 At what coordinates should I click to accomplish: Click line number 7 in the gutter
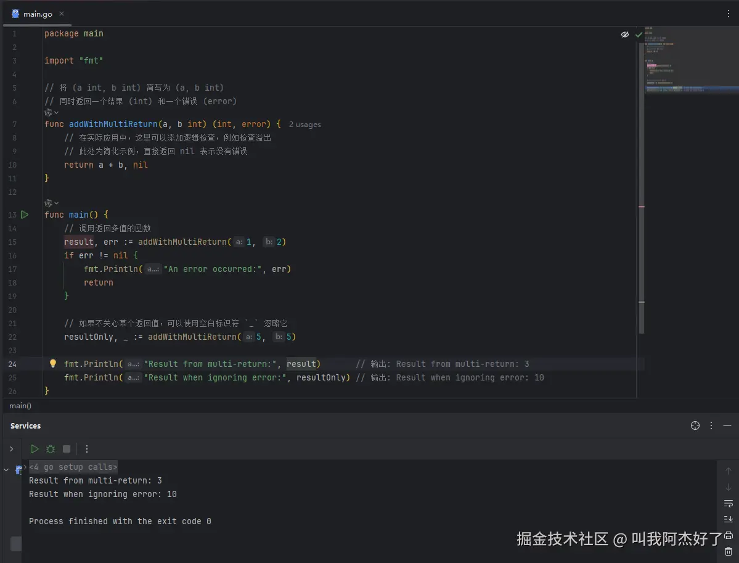click(x=15, y=124)
